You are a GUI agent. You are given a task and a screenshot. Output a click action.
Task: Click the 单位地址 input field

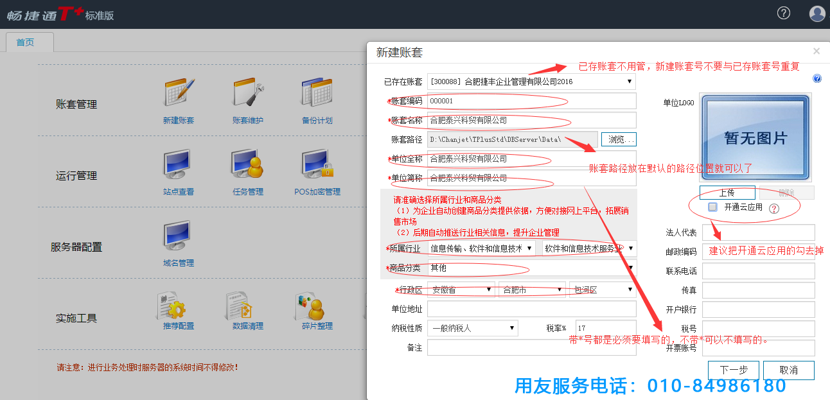coord(532,309)
